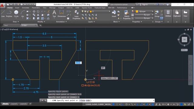This screenshot has width=194, height=109.
Task: Click the rectangular Array tool in Modify
Action: tap(42, 18)
